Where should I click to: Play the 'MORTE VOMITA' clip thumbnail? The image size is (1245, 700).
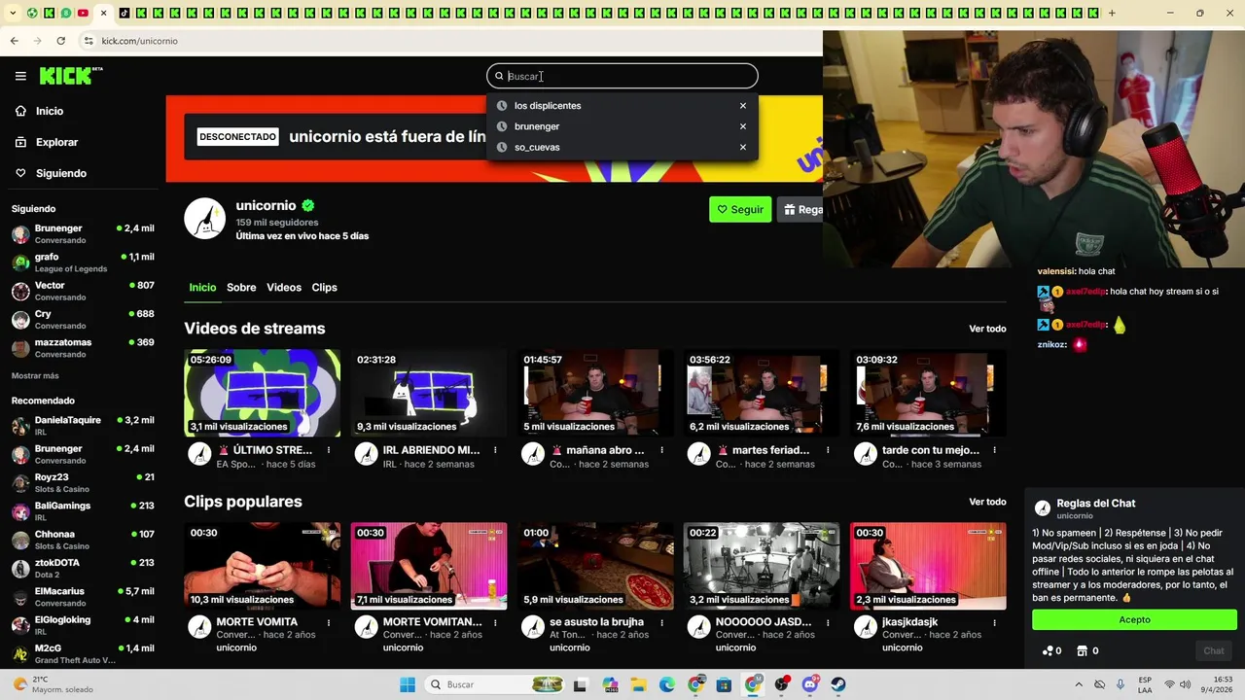tap(263, 566)
